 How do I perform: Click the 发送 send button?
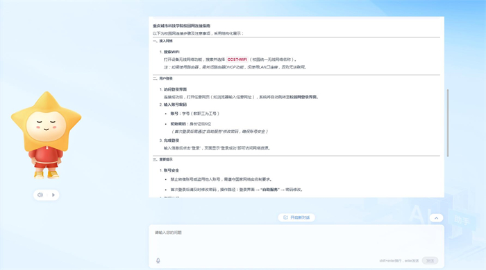[x=430, y=261]
